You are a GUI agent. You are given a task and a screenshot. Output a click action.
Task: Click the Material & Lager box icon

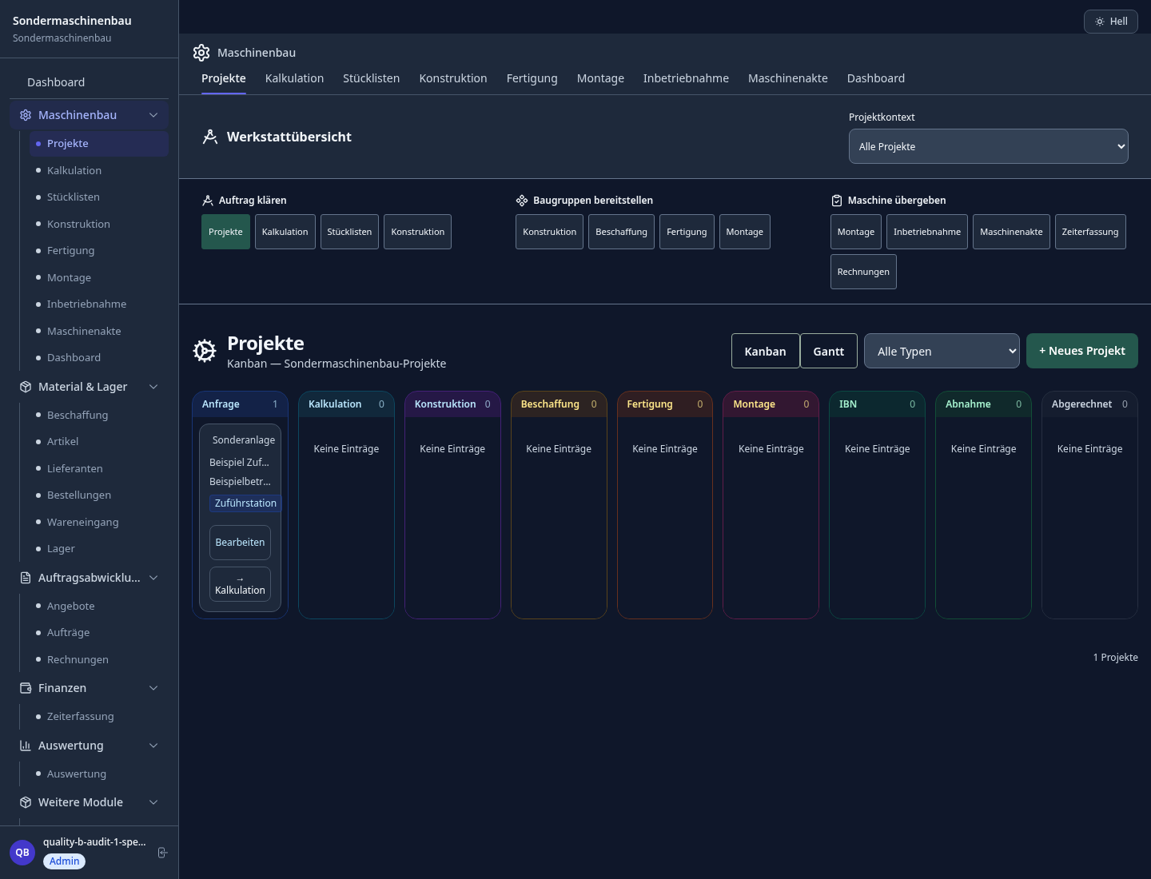tap(26, 387)
